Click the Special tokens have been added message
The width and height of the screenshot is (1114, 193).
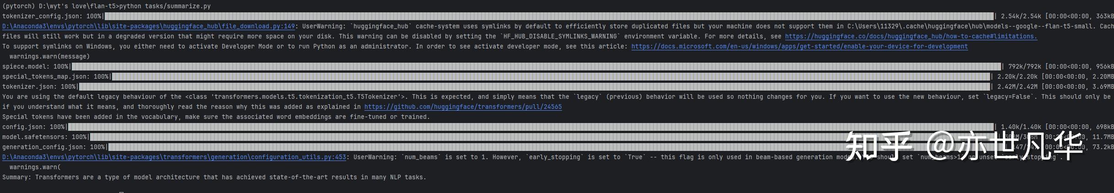tap(216, 117)
